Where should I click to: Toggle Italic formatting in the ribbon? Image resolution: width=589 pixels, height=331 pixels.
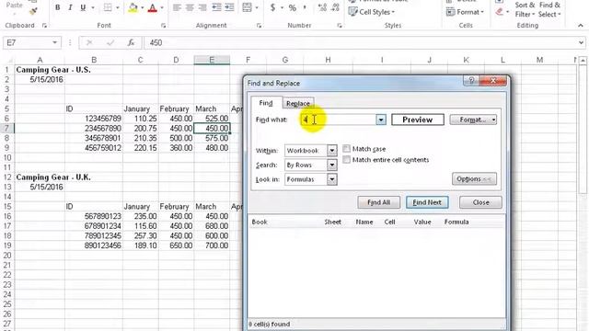pyautogui.click(x=70, y=7)
